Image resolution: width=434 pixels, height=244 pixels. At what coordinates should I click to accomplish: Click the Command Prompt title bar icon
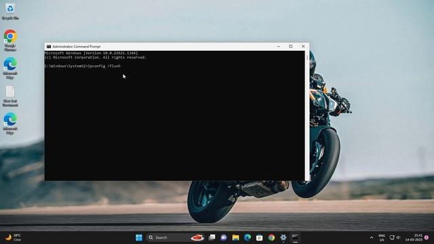pyautogui.click(x=49, y=47)
